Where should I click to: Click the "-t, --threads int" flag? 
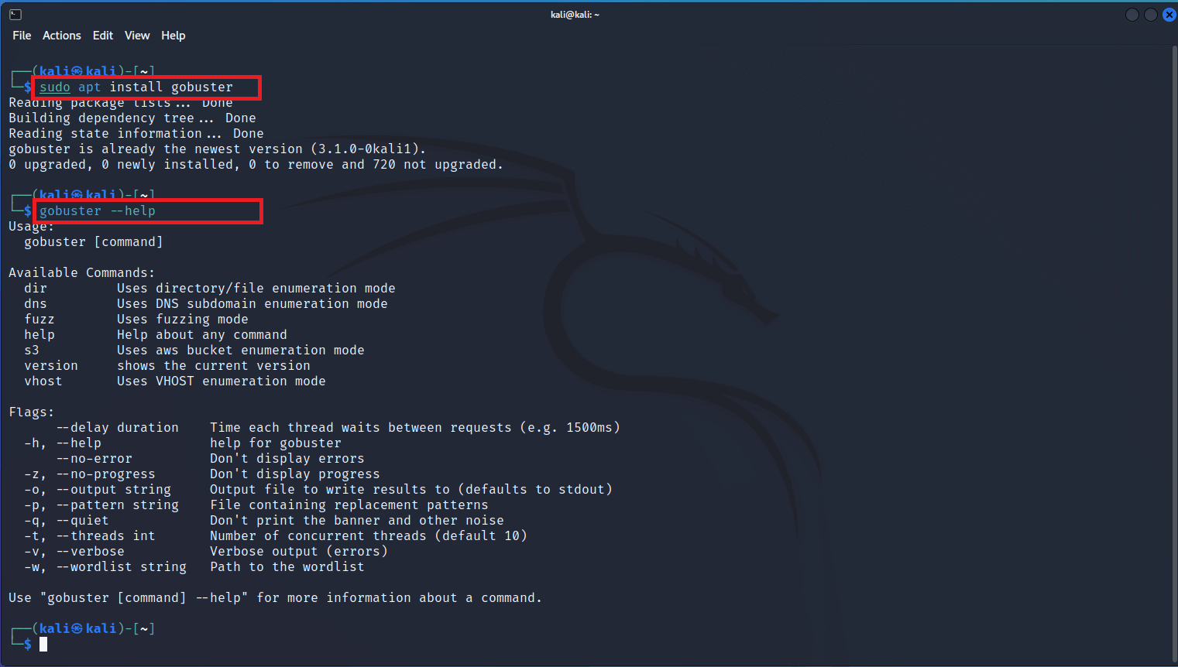pos(90,536)
